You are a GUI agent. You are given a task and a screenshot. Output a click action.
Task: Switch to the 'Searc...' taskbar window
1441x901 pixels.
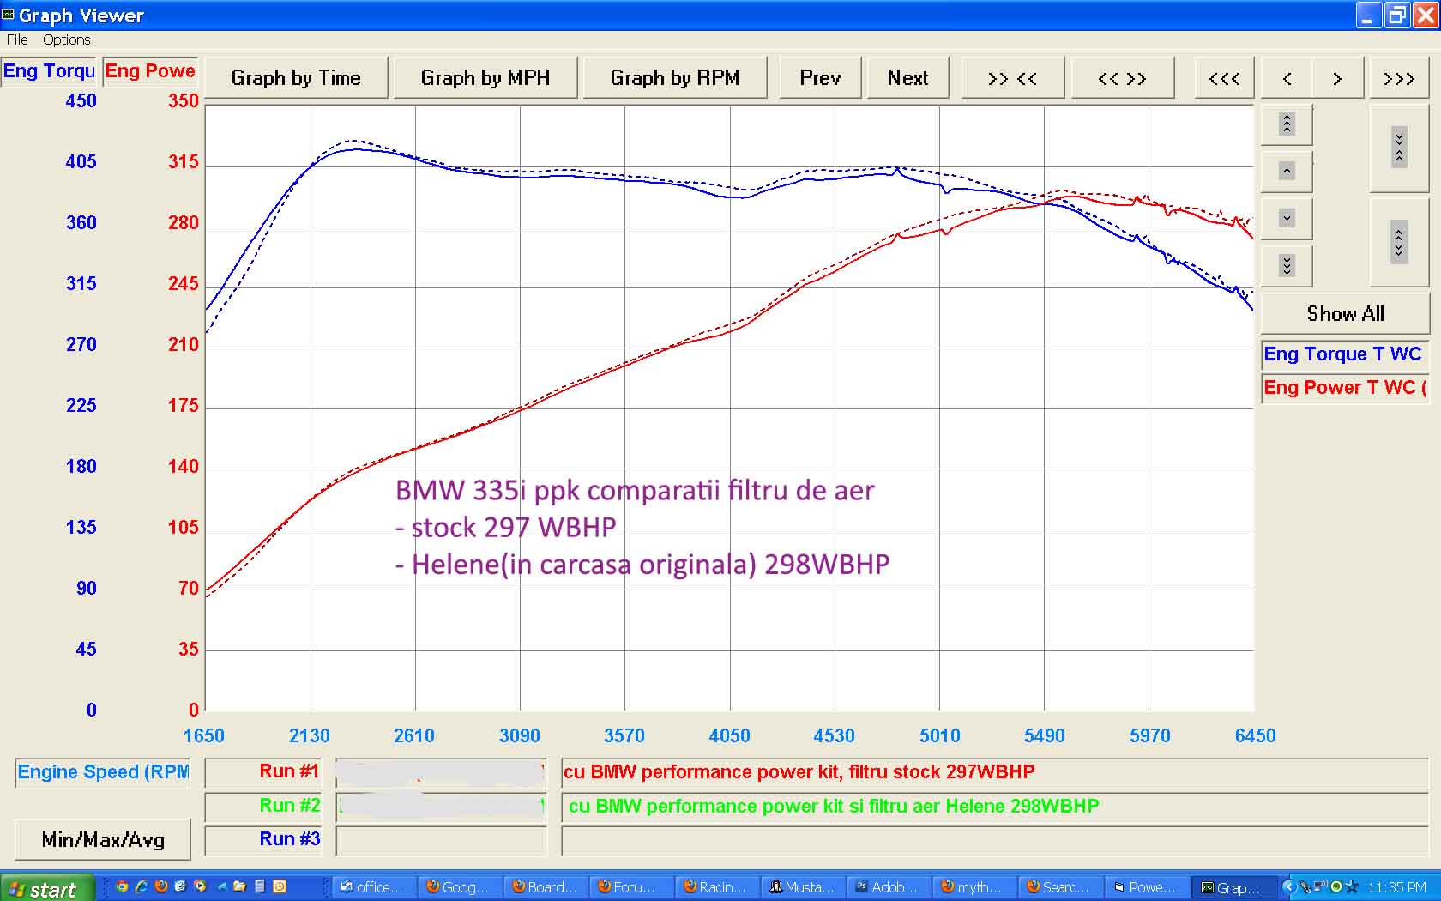click(1059, 887)
